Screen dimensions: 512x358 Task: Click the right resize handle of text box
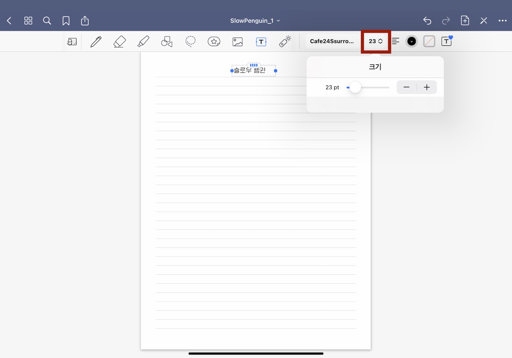click(275, 71)
